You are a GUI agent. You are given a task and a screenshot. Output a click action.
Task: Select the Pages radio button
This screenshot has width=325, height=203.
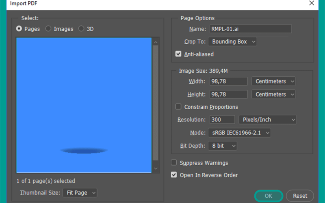(x=19, y=28)
